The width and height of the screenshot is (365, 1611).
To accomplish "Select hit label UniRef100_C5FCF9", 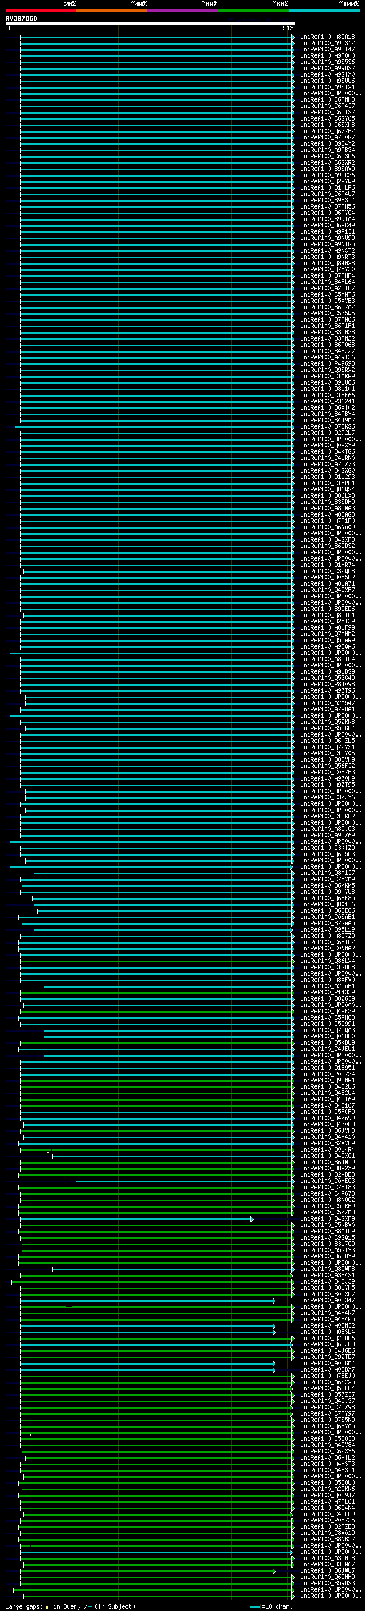I will pyautogui.click(x=327, y=1112).
